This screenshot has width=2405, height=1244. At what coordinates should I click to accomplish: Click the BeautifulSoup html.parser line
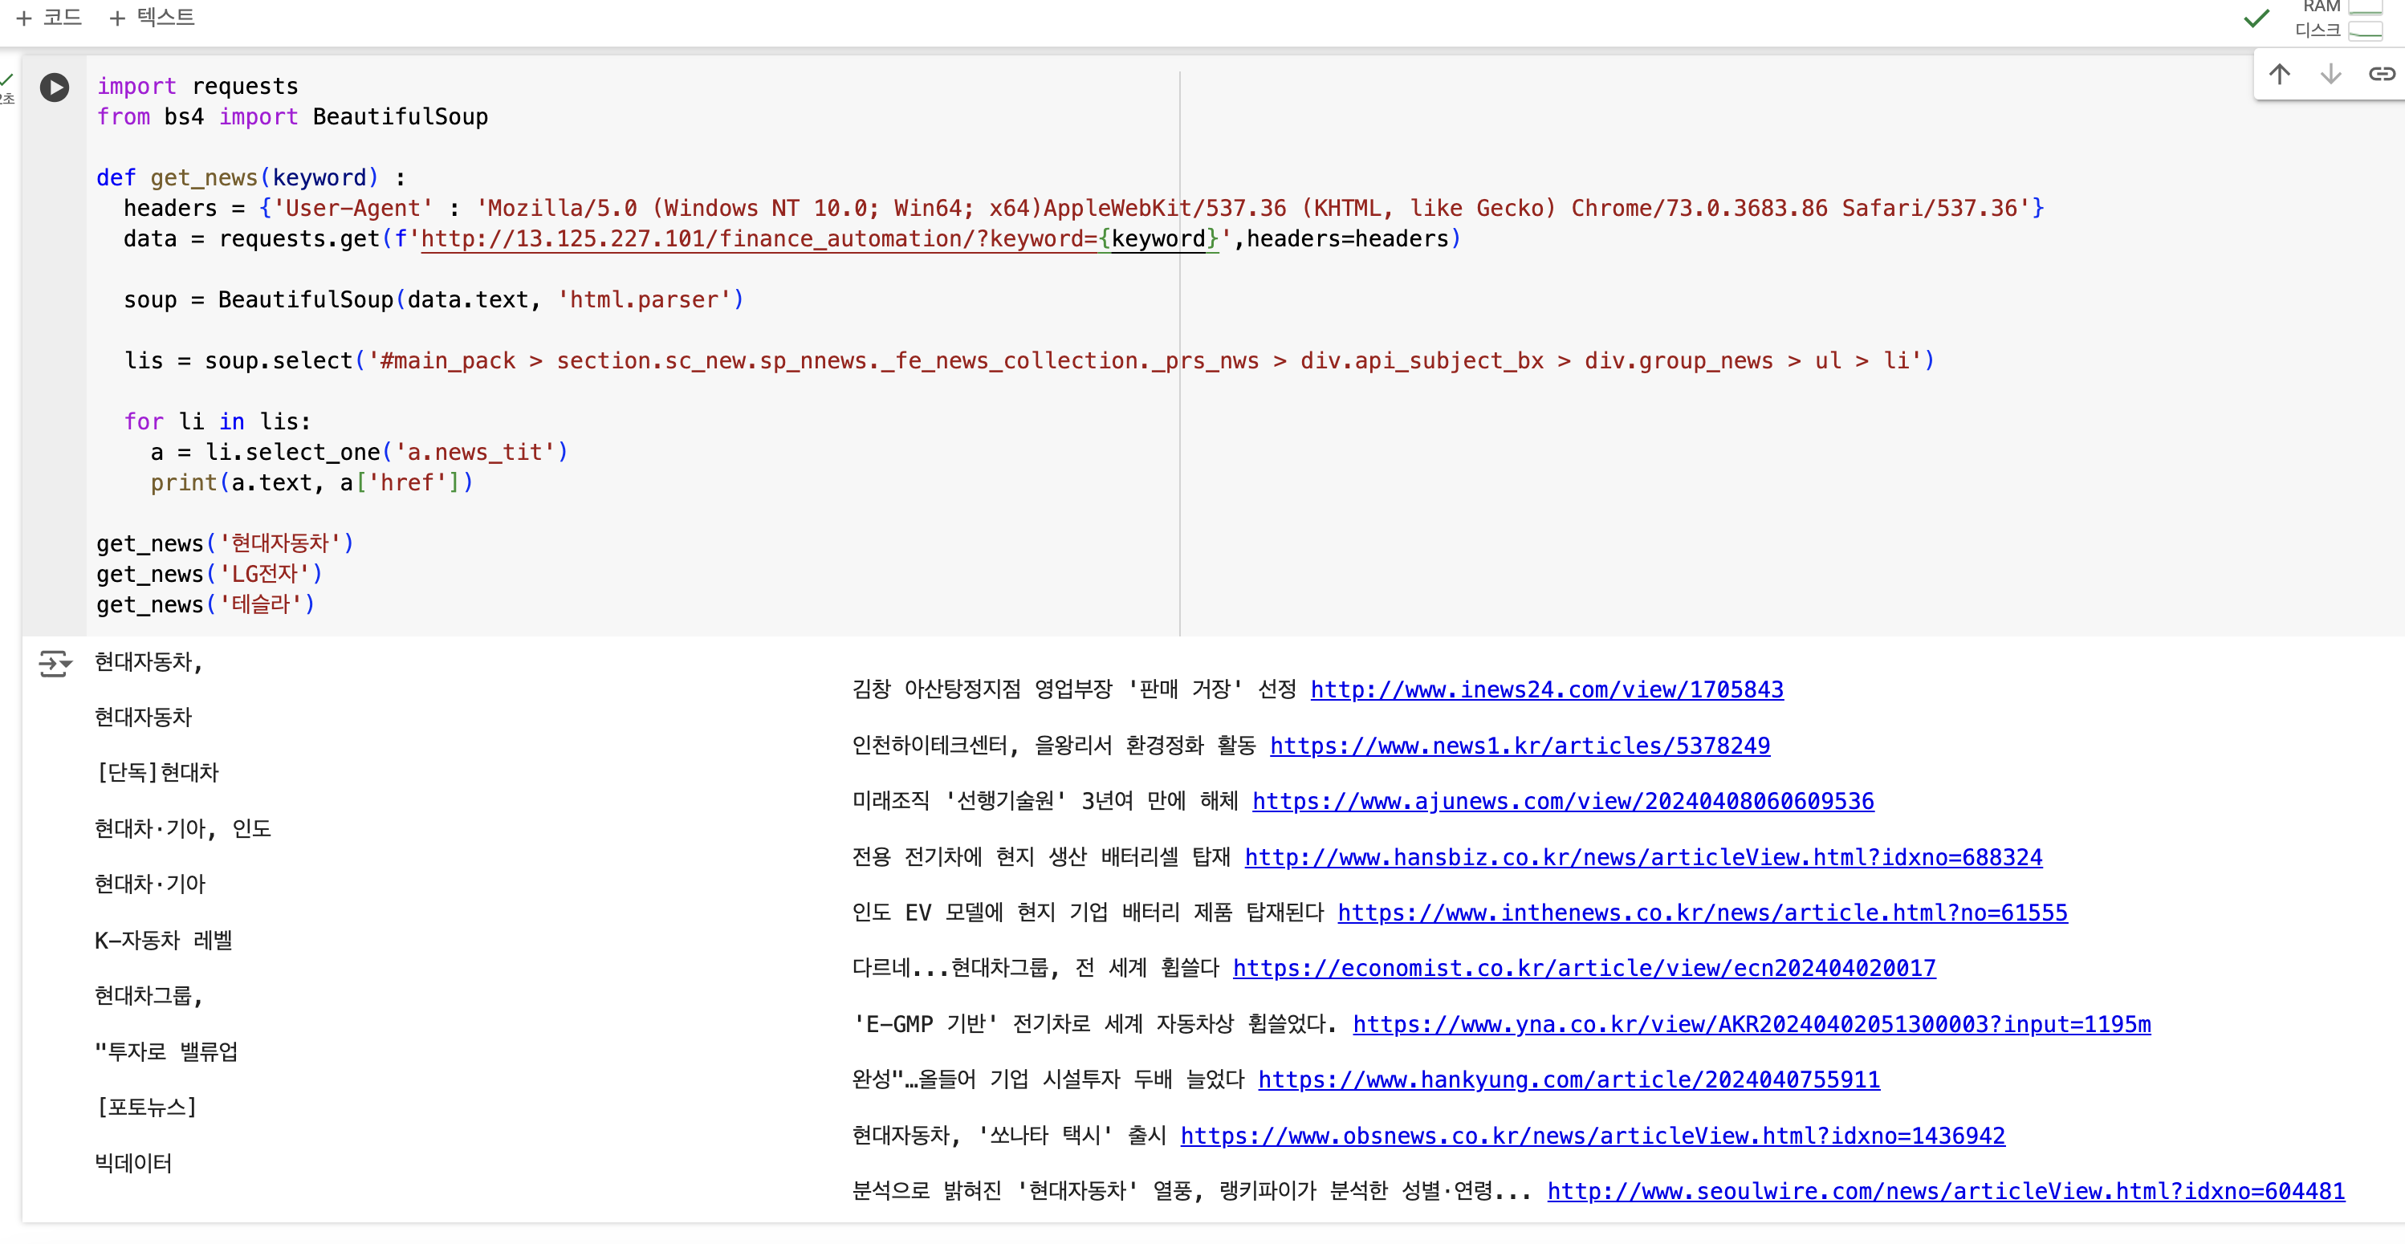tap(434, 300)
